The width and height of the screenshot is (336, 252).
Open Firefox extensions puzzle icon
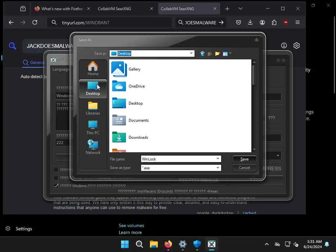274,22
